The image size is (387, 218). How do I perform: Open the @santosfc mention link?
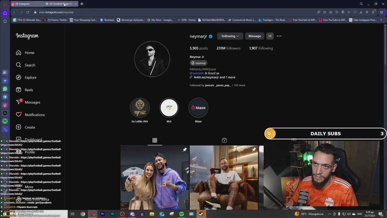coord(197,73)
